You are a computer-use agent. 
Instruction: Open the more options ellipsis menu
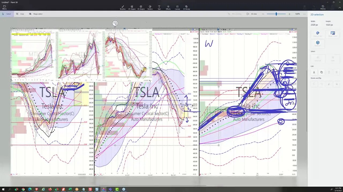click(x=304, y=14)
